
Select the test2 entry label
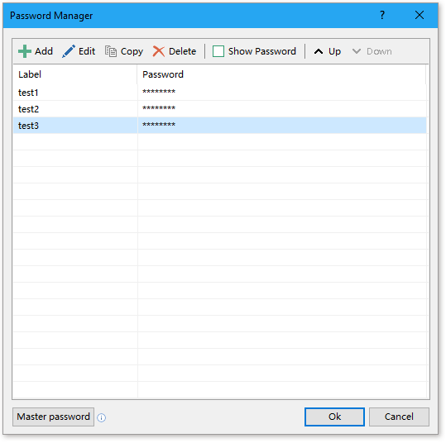pos(28,109)
